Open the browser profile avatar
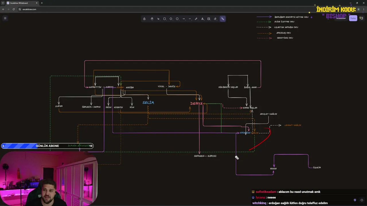The height and width of the screenshot is (206, 367). tap(358, 9)
